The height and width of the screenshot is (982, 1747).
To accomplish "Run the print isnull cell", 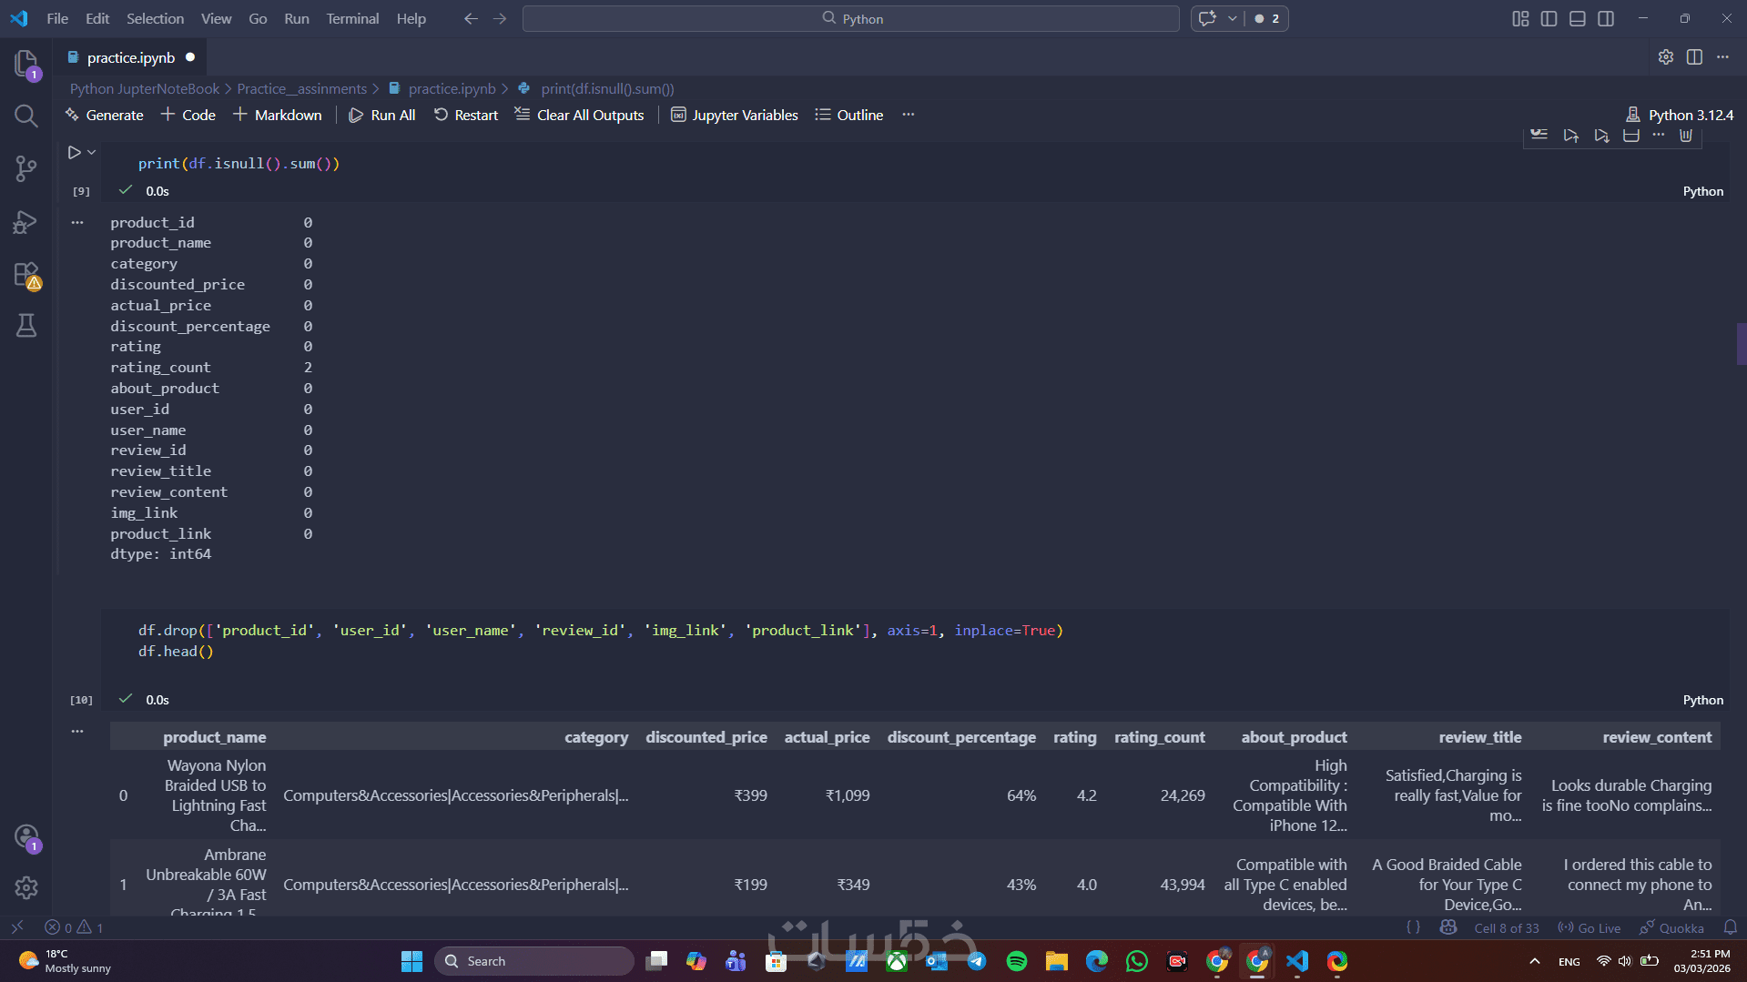I will click(x=74, y=153).
